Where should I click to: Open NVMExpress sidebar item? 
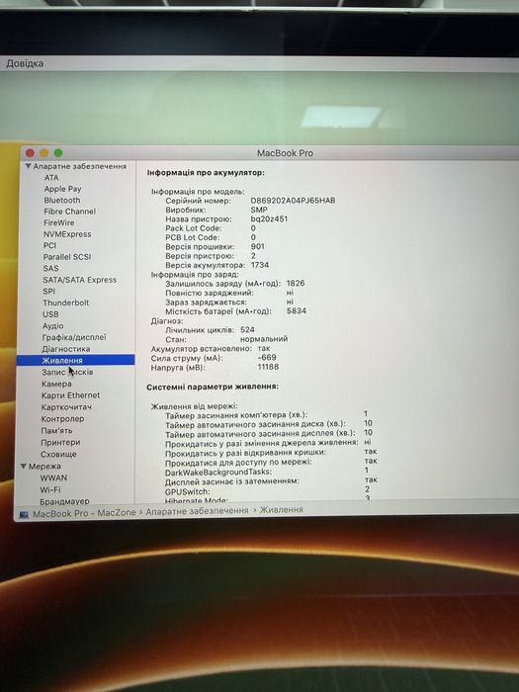click(x=67, y=234)
